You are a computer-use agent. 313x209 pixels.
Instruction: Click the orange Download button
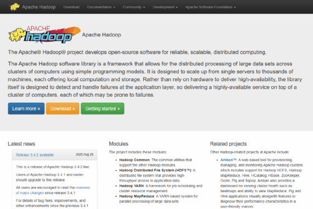coord(63,108)
